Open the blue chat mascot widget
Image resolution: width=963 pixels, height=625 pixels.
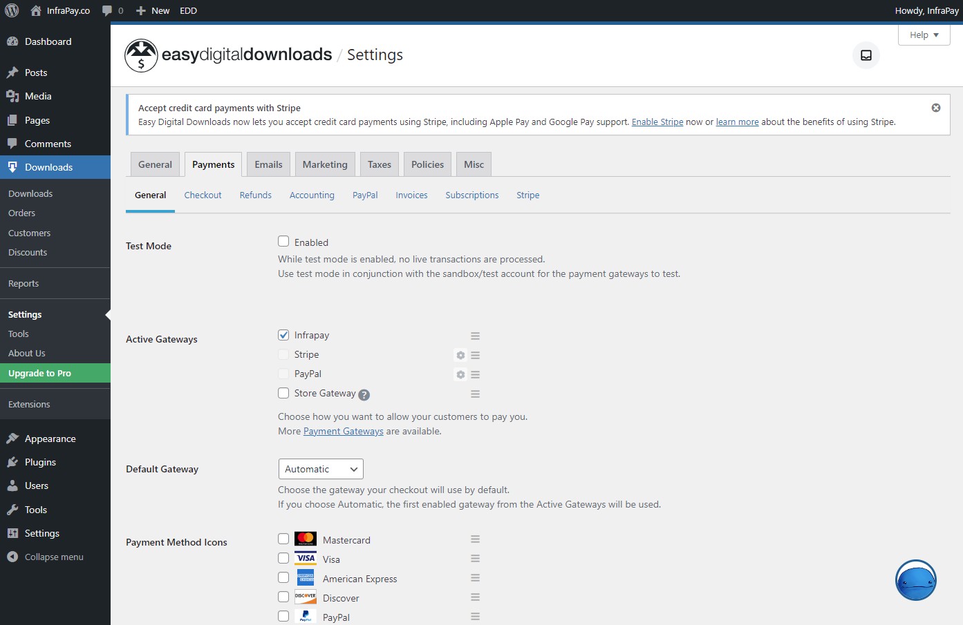click(x=916, y=580)
